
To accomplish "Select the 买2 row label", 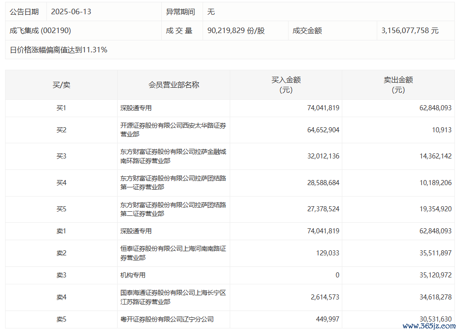I will (x=61, y=130).
